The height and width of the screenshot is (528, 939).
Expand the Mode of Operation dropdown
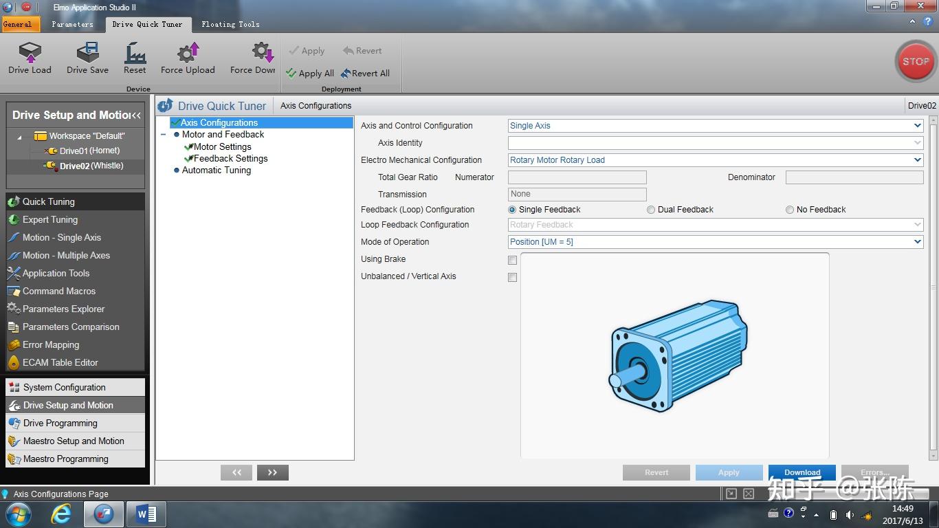[x=917, y=242]
